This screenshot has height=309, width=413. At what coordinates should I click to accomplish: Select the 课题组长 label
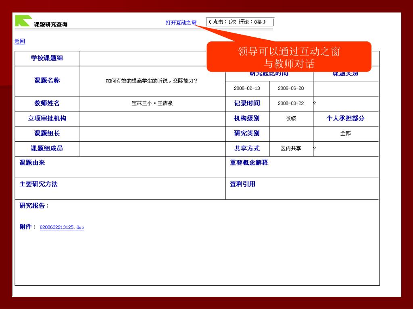click(x=47, y=134)
